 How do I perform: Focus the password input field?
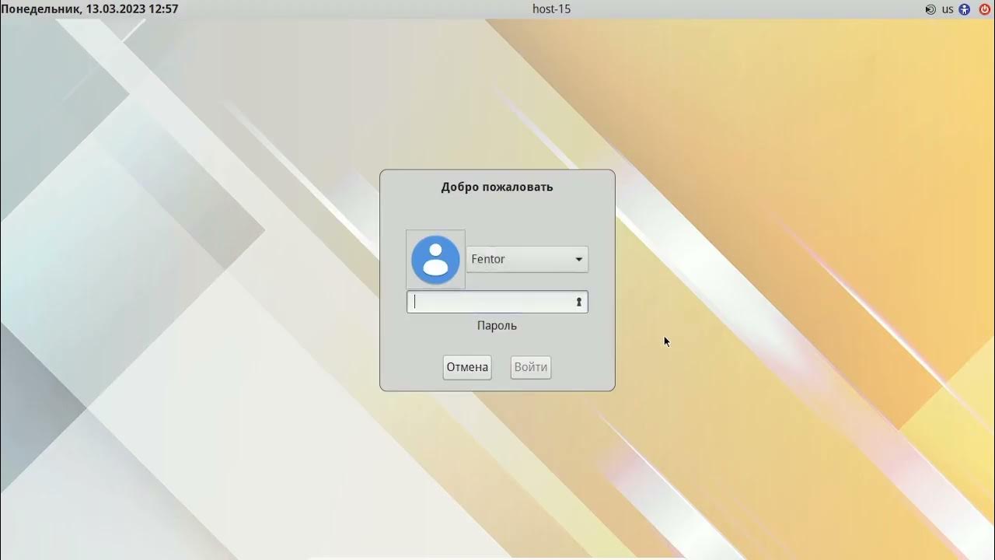click(497, 302)
